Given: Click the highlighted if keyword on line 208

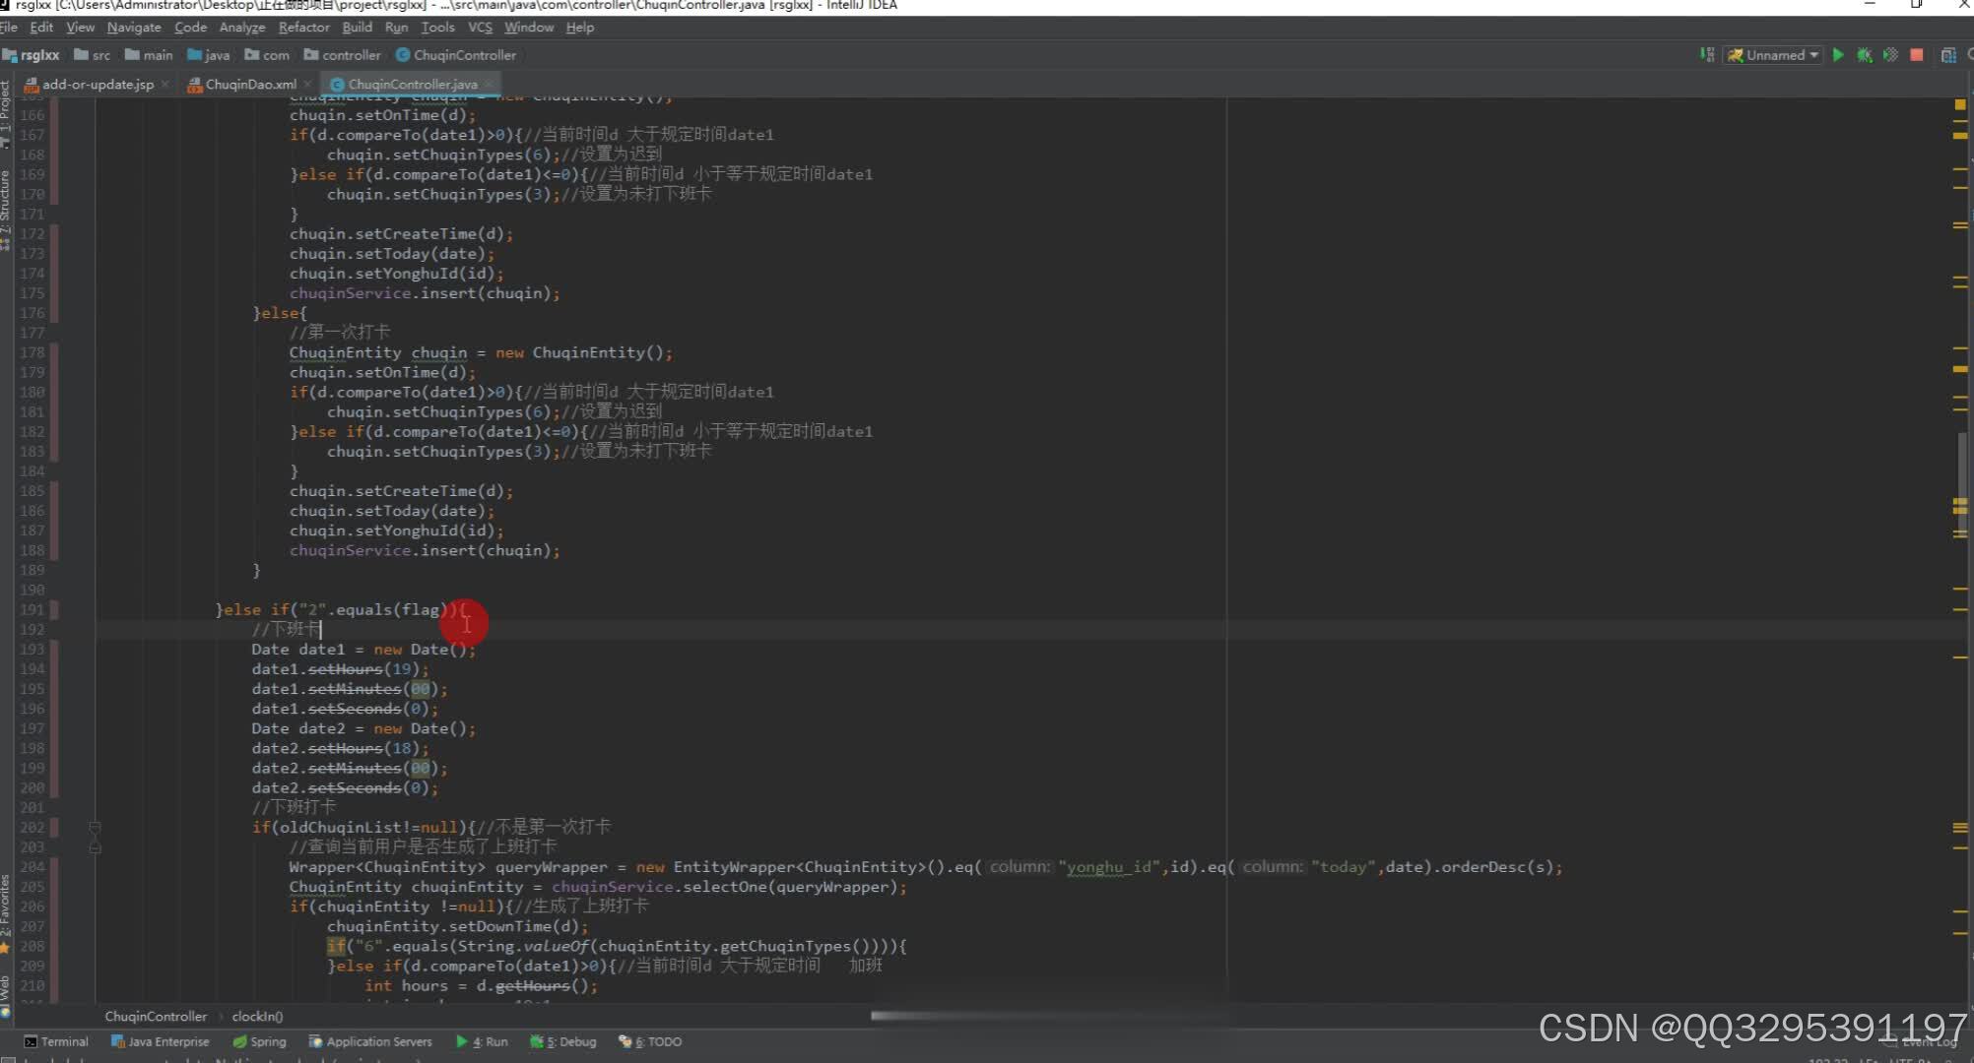Looking at the screenshot, I should pos(336,946).
